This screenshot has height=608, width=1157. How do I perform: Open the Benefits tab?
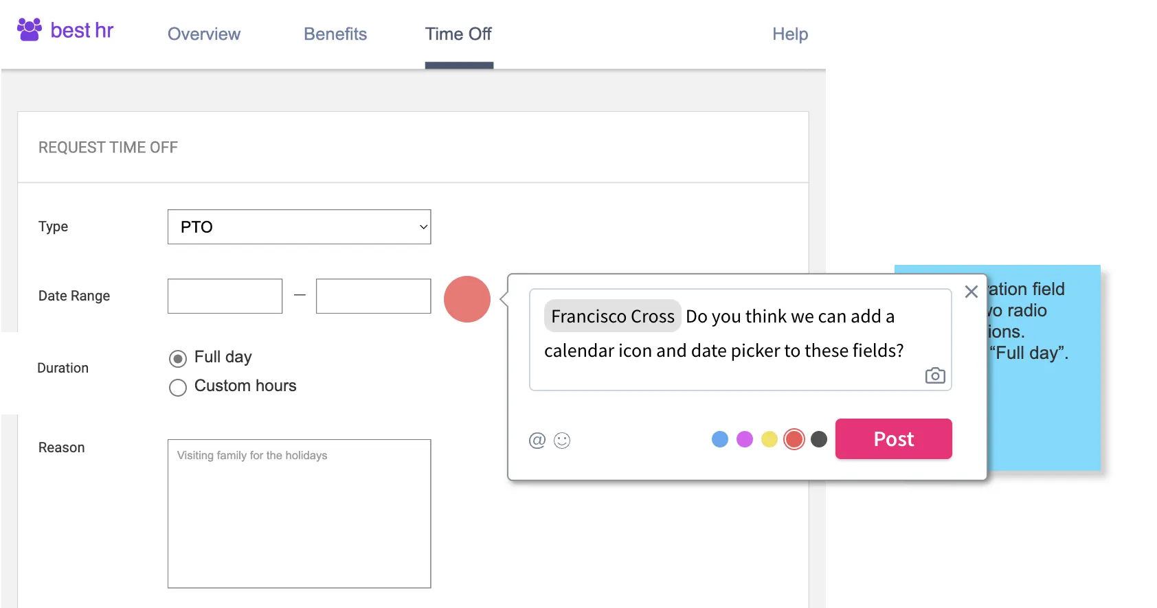pos(335,34)
